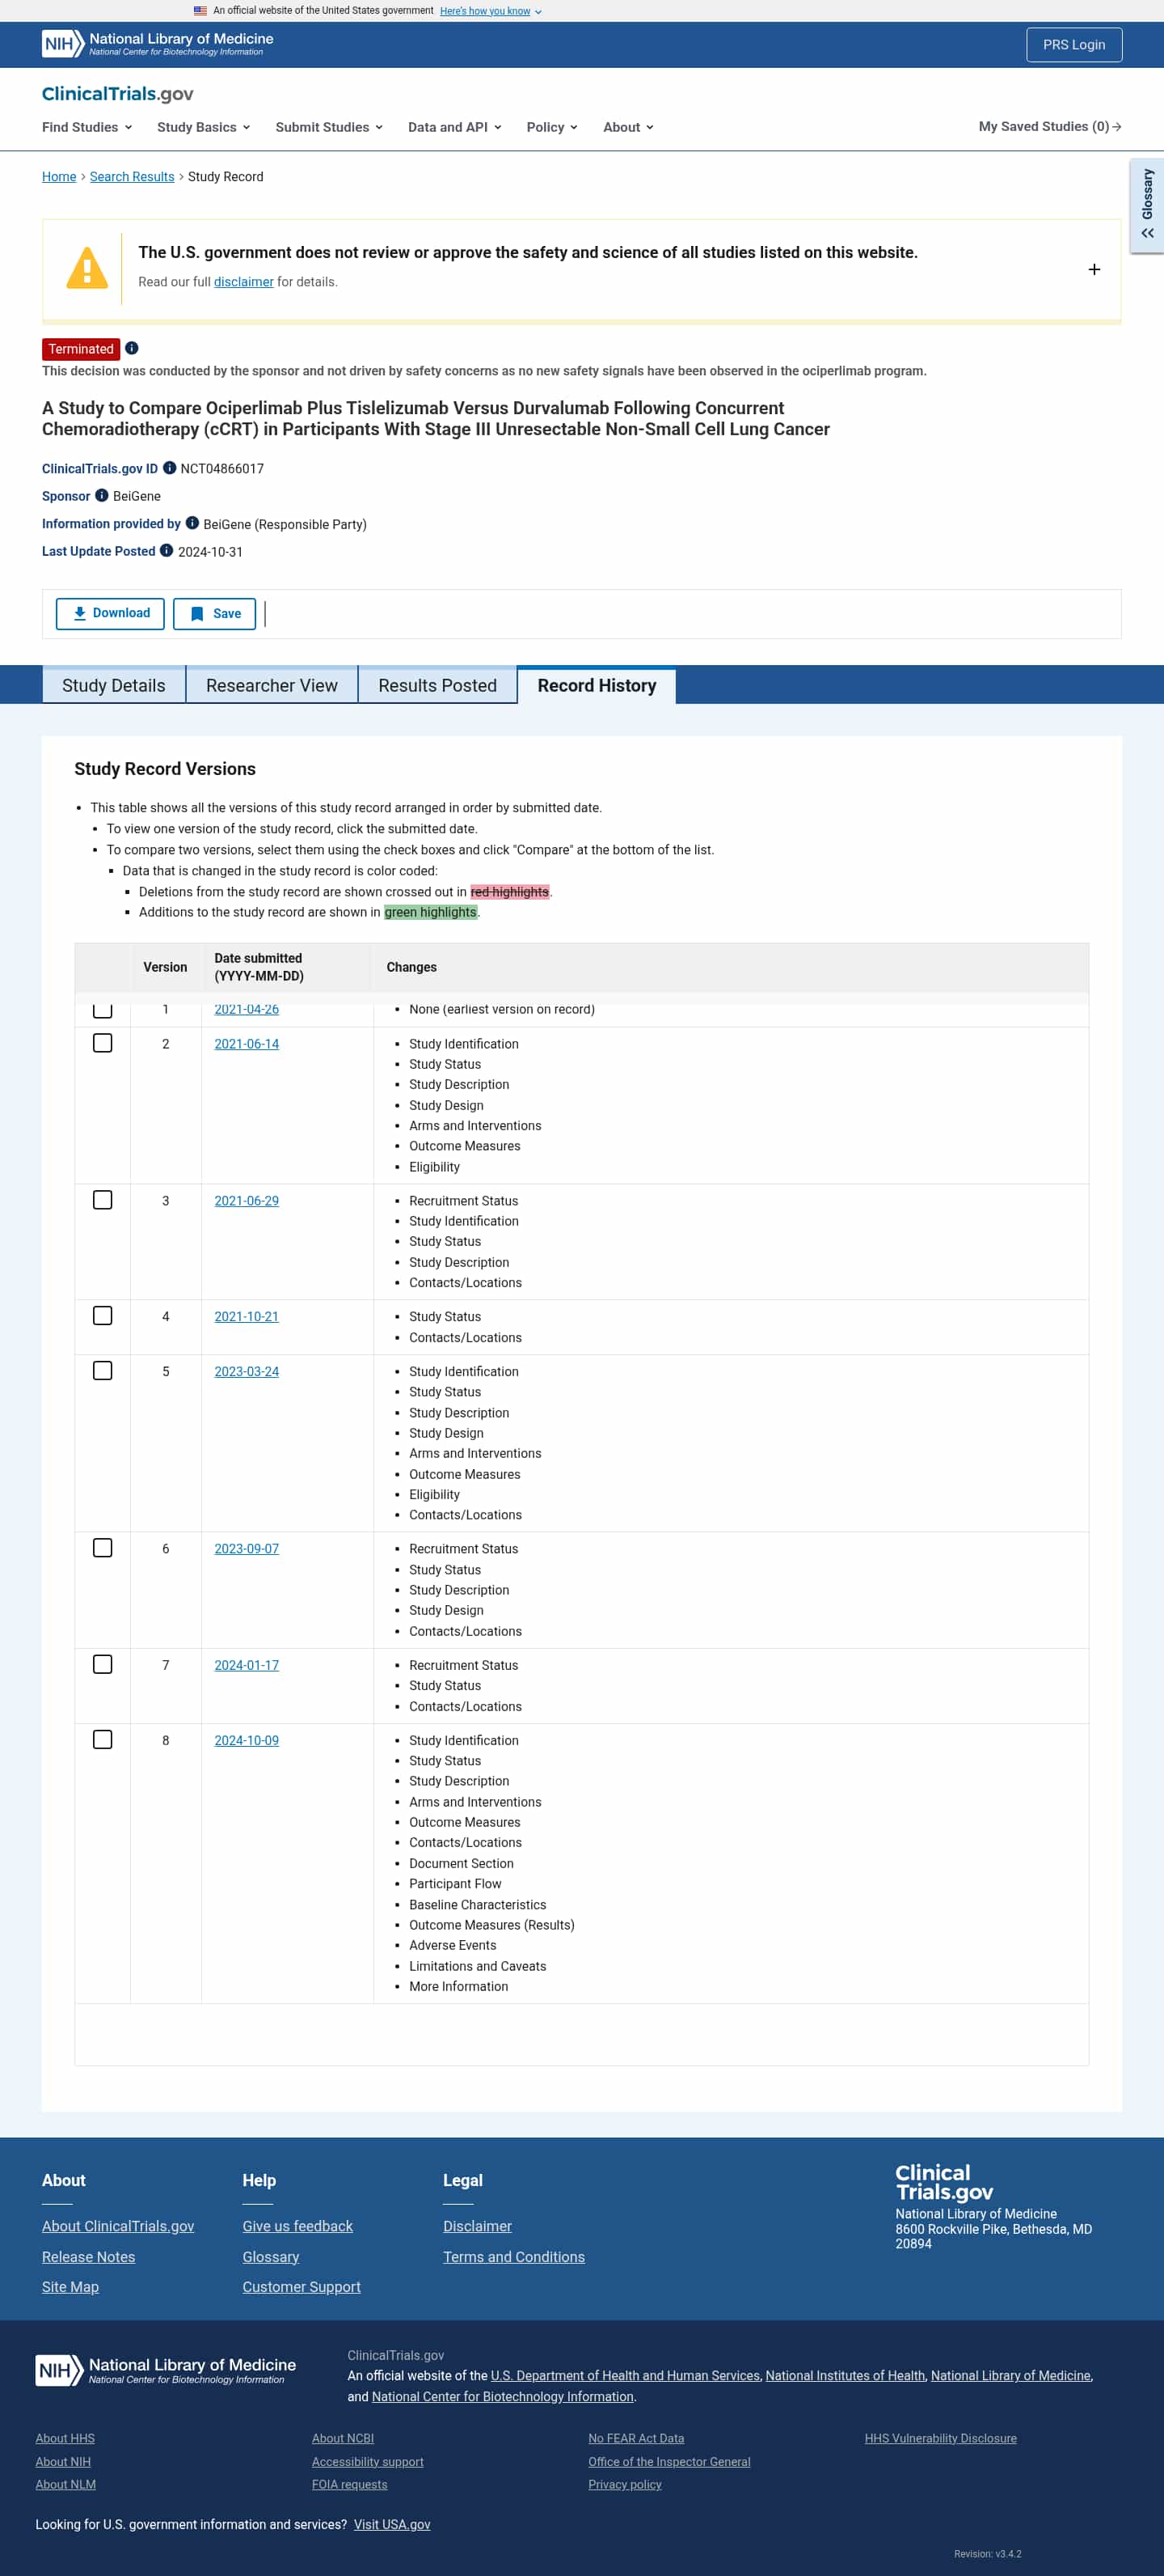1164x2576 pixels.
Task: Switch to the Results Posted tab
Action: (x=436, y=685)
